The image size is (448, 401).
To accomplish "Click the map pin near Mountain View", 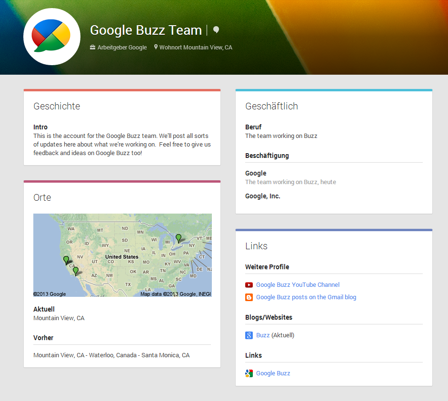I will coord(66,260).
